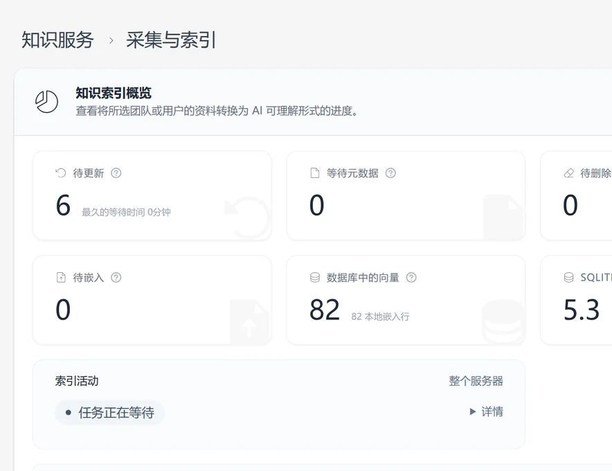The image size is (612, 471).
Task: Click the eraser icon beside 待删除
Action: point(568,173)
